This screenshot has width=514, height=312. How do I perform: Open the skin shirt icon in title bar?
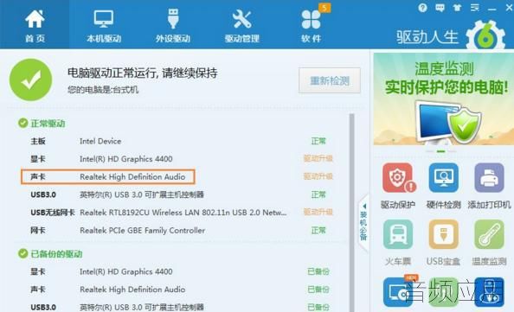457,8
